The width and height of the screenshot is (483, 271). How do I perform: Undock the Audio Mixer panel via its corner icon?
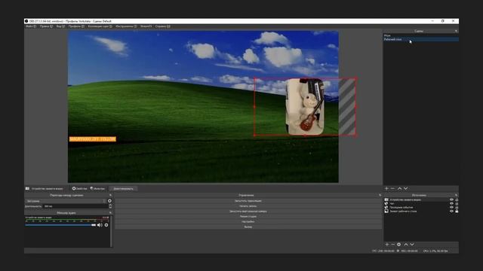point(110,212)
